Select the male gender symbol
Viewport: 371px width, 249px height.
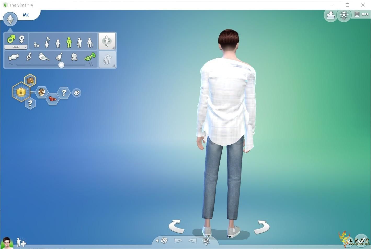coord(11,39)
